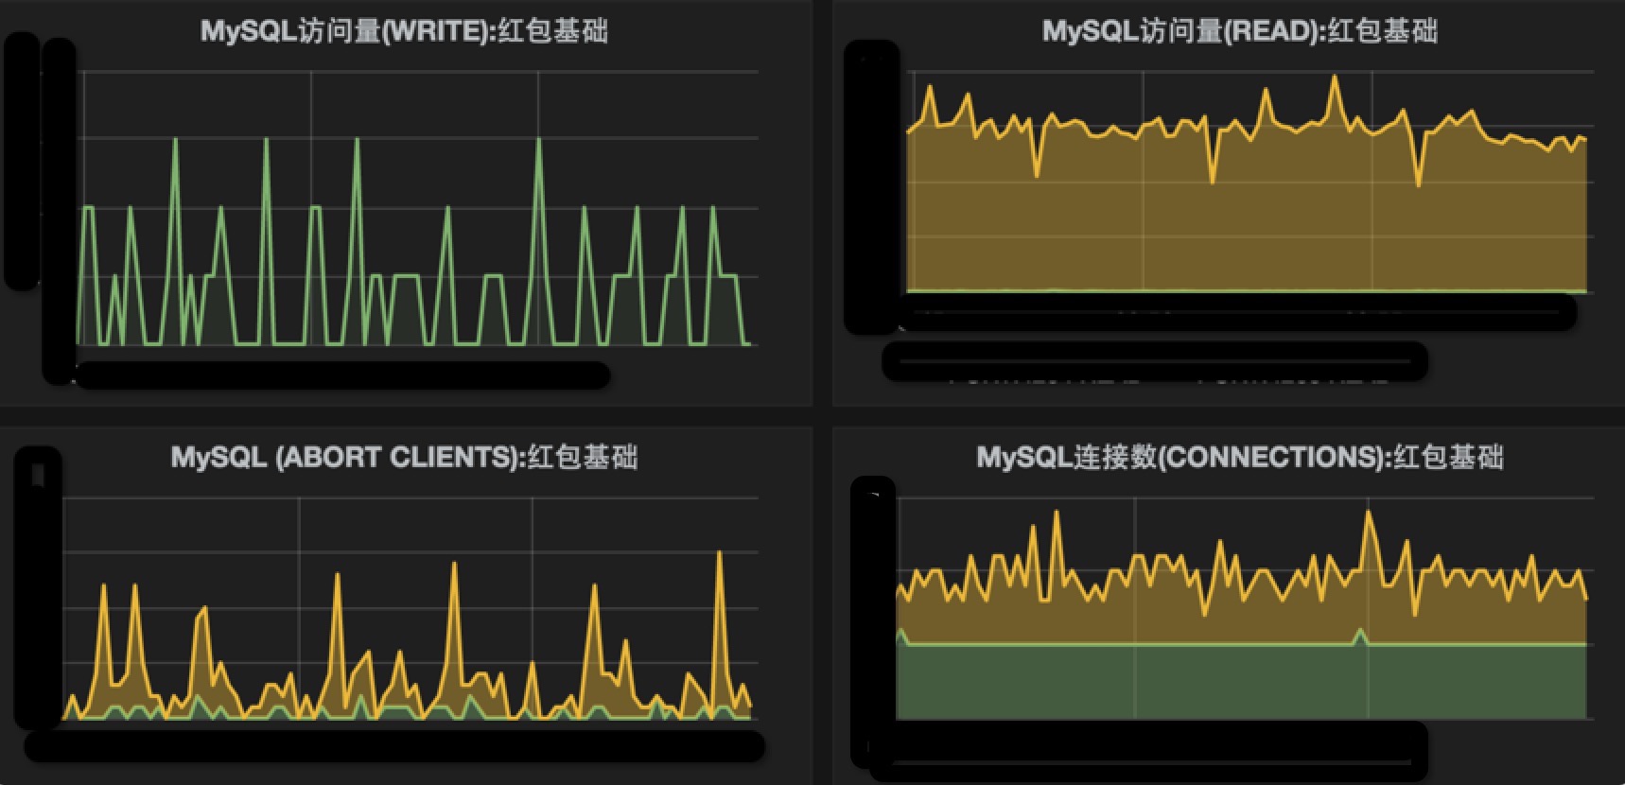Viewport: 1625px width, 785px height.
Task: Select the tallest yellow spike in ABORT CLIENTS graph
Action: tap(720, 554)
